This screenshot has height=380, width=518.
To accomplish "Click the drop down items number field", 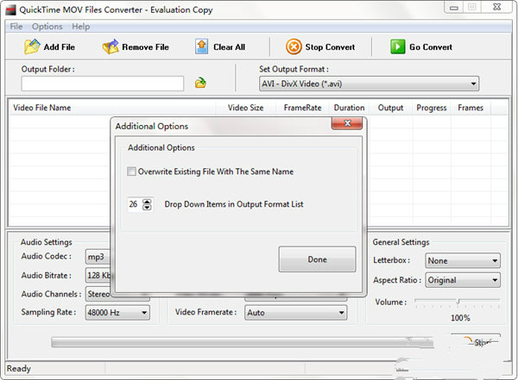I will (135, 204).
